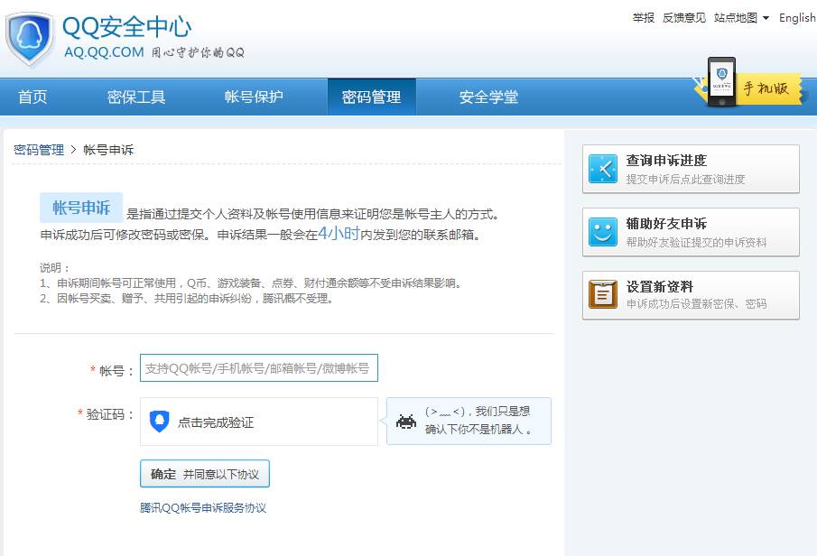Click the AQ.QQ.COM site text
817x556 pixels.
104,52
